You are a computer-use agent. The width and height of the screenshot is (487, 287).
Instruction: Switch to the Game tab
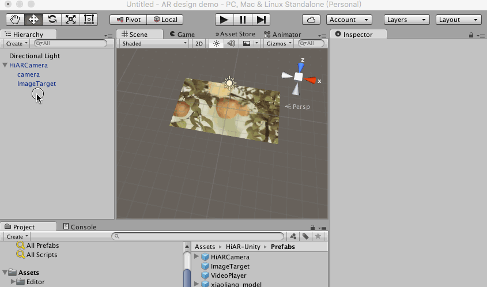point(182,35)
